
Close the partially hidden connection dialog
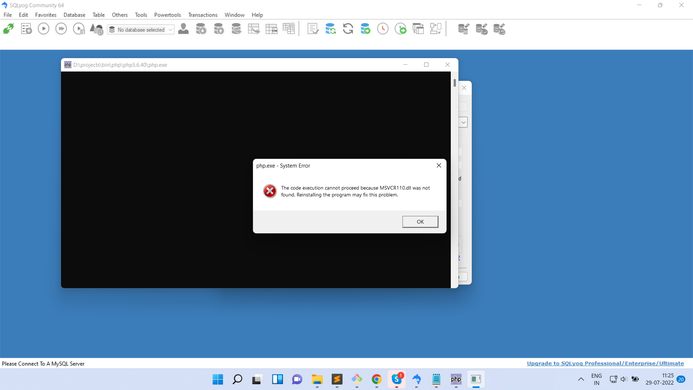coord(464,88)
